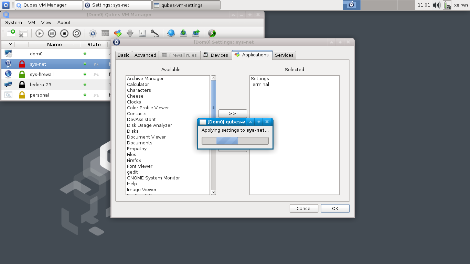Click the green lock icon beside sys-firewall
470x264 pixels.
click(22, 74)
